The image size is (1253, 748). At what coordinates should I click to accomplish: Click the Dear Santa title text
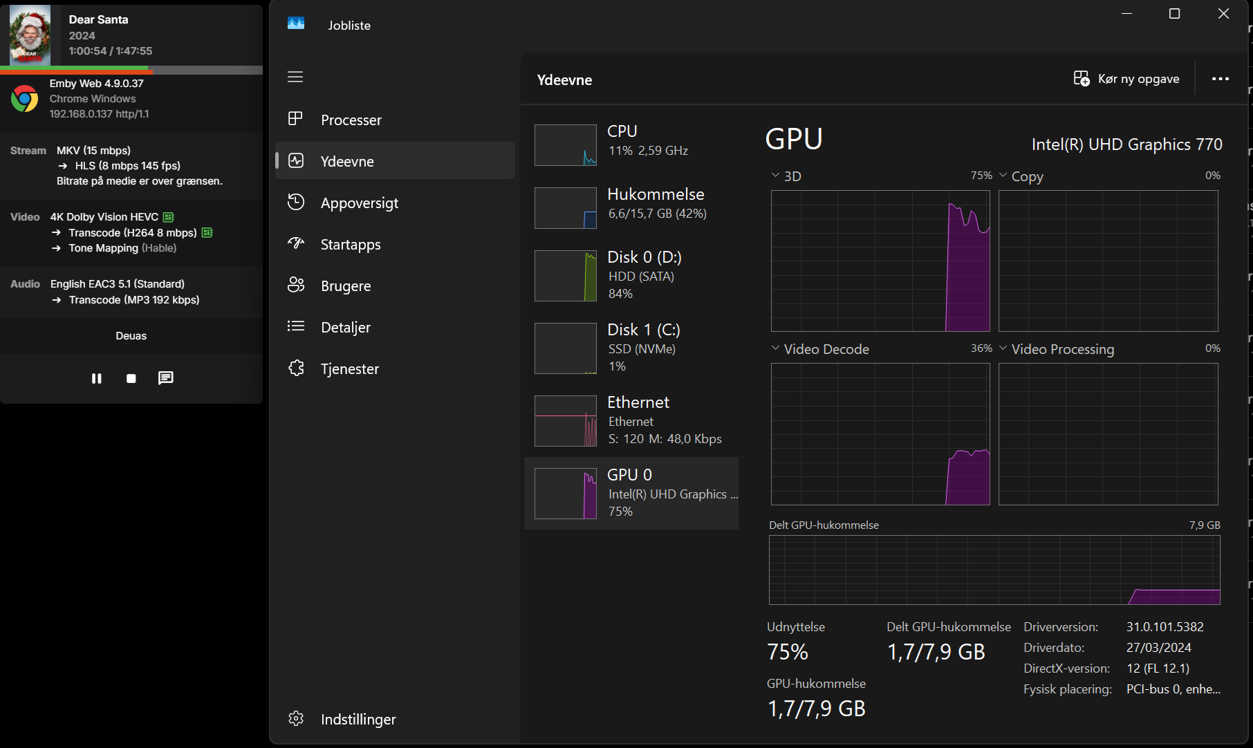[98, 19]
